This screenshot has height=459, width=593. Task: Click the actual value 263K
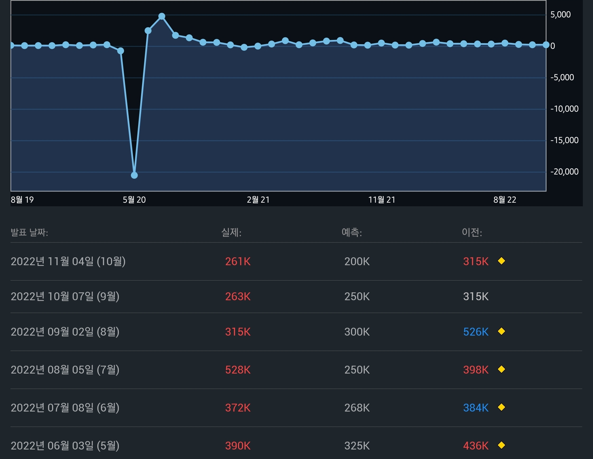238,297
